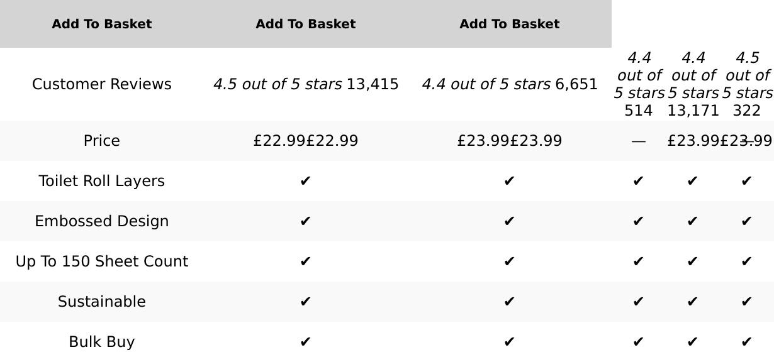
Task: Click Up To 150 Sheet Count checkmark for 6,651-review product
Action: pyautogui.click(x=509, y=261)
